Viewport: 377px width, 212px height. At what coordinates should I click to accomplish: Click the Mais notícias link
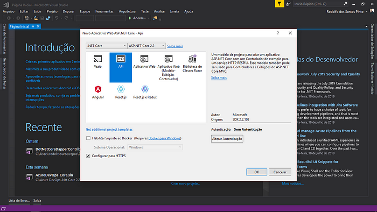click(x=292, y=183)
